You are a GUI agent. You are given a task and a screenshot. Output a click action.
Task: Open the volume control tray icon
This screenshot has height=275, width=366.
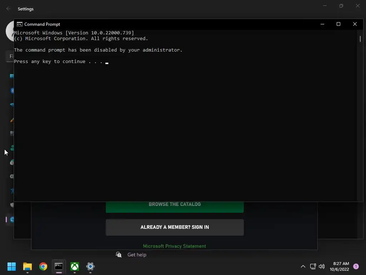322,266
